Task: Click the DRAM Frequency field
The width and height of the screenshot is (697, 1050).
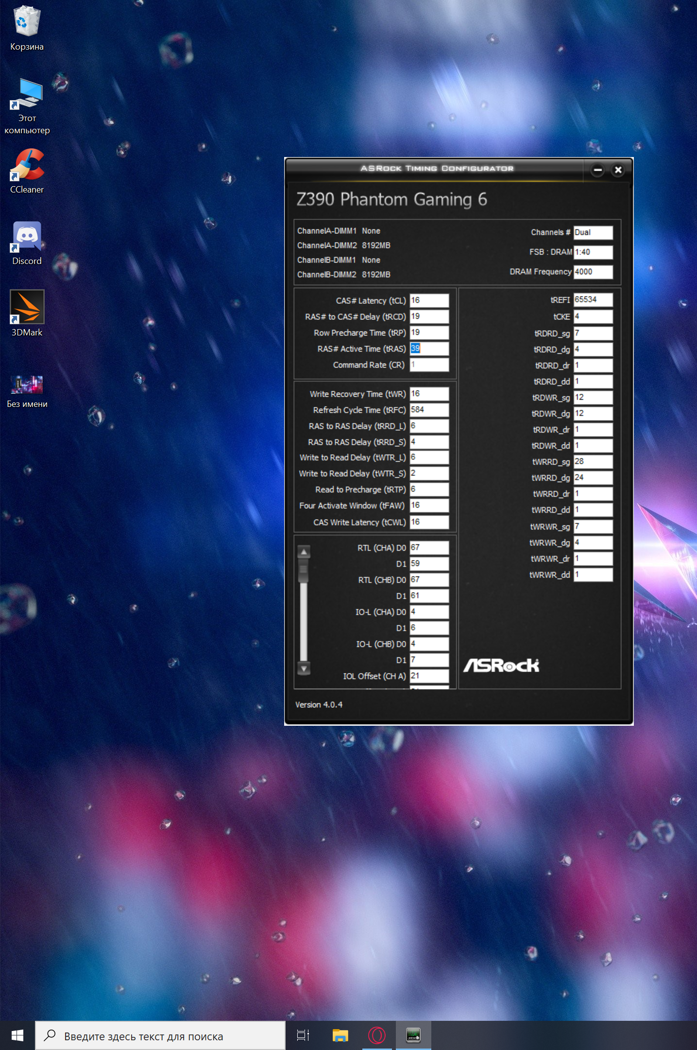Action: tap(593, 272)
